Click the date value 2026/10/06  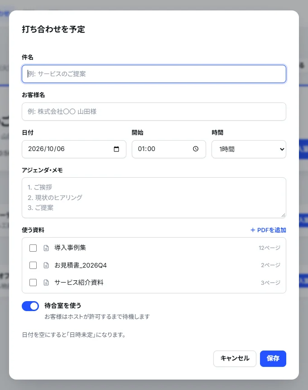pos(47,149)
